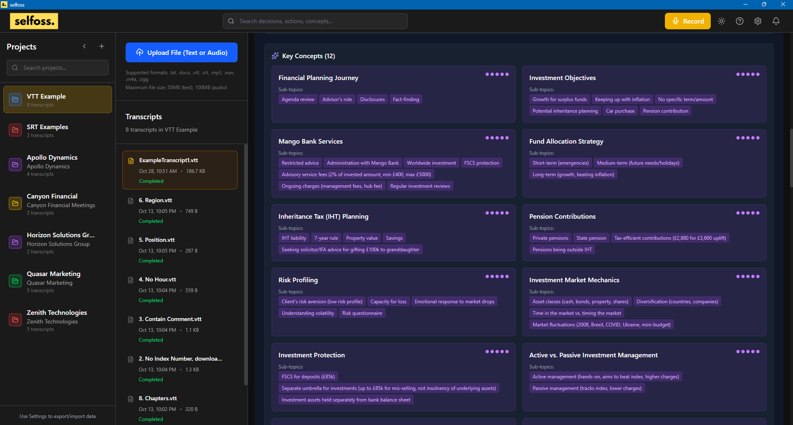Expand the Inheritance Tax (IHT) Planning card
Viewport: 793px width, 425px height.
click(x=324, y=217)
